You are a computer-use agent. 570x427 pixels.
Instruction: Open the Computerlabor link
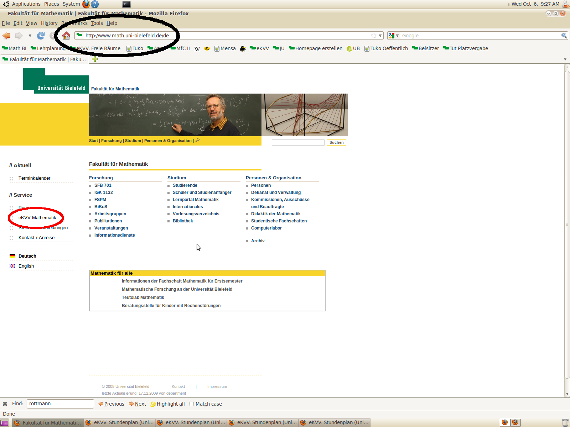point(266,228)
